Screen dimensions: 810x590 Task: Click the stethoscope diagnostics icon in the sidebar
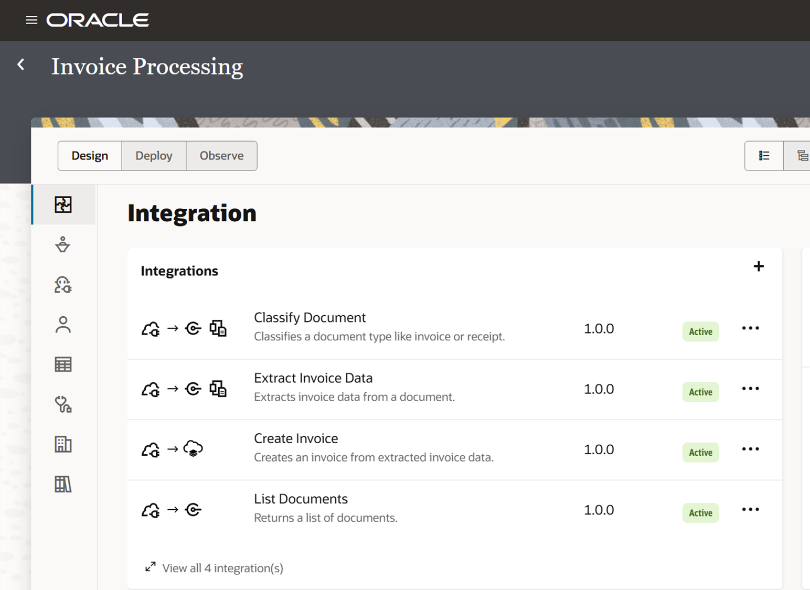click(63, 404)
